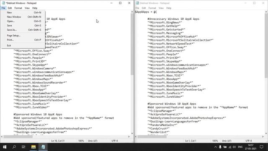Click Unix (LF) status in right Notepad
Viewport: 268px width, 151px height.
(x=227, y=141)
